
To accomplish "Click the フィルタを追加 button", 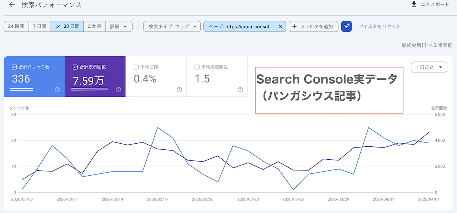I will point(313,26).
